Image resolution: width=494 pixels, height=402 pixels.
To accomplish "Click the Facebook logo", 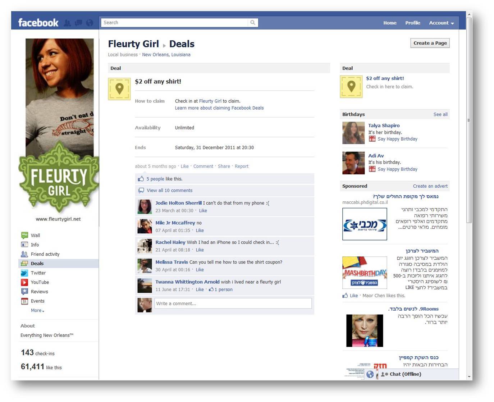I will pyautogui.click(x=38, y=23).
